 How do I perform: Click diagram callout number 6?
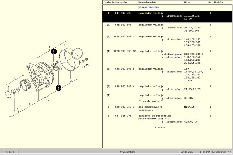tap(9, 86)
